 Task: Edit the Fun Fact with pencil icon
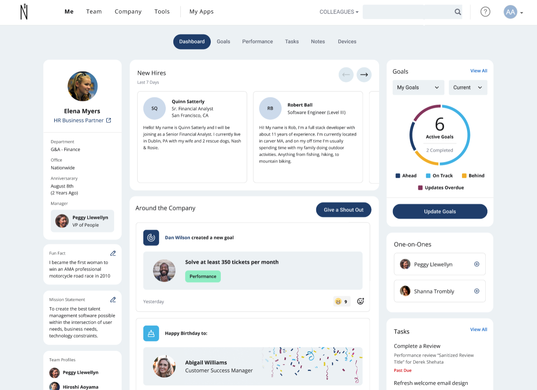[x=113, y=253]
